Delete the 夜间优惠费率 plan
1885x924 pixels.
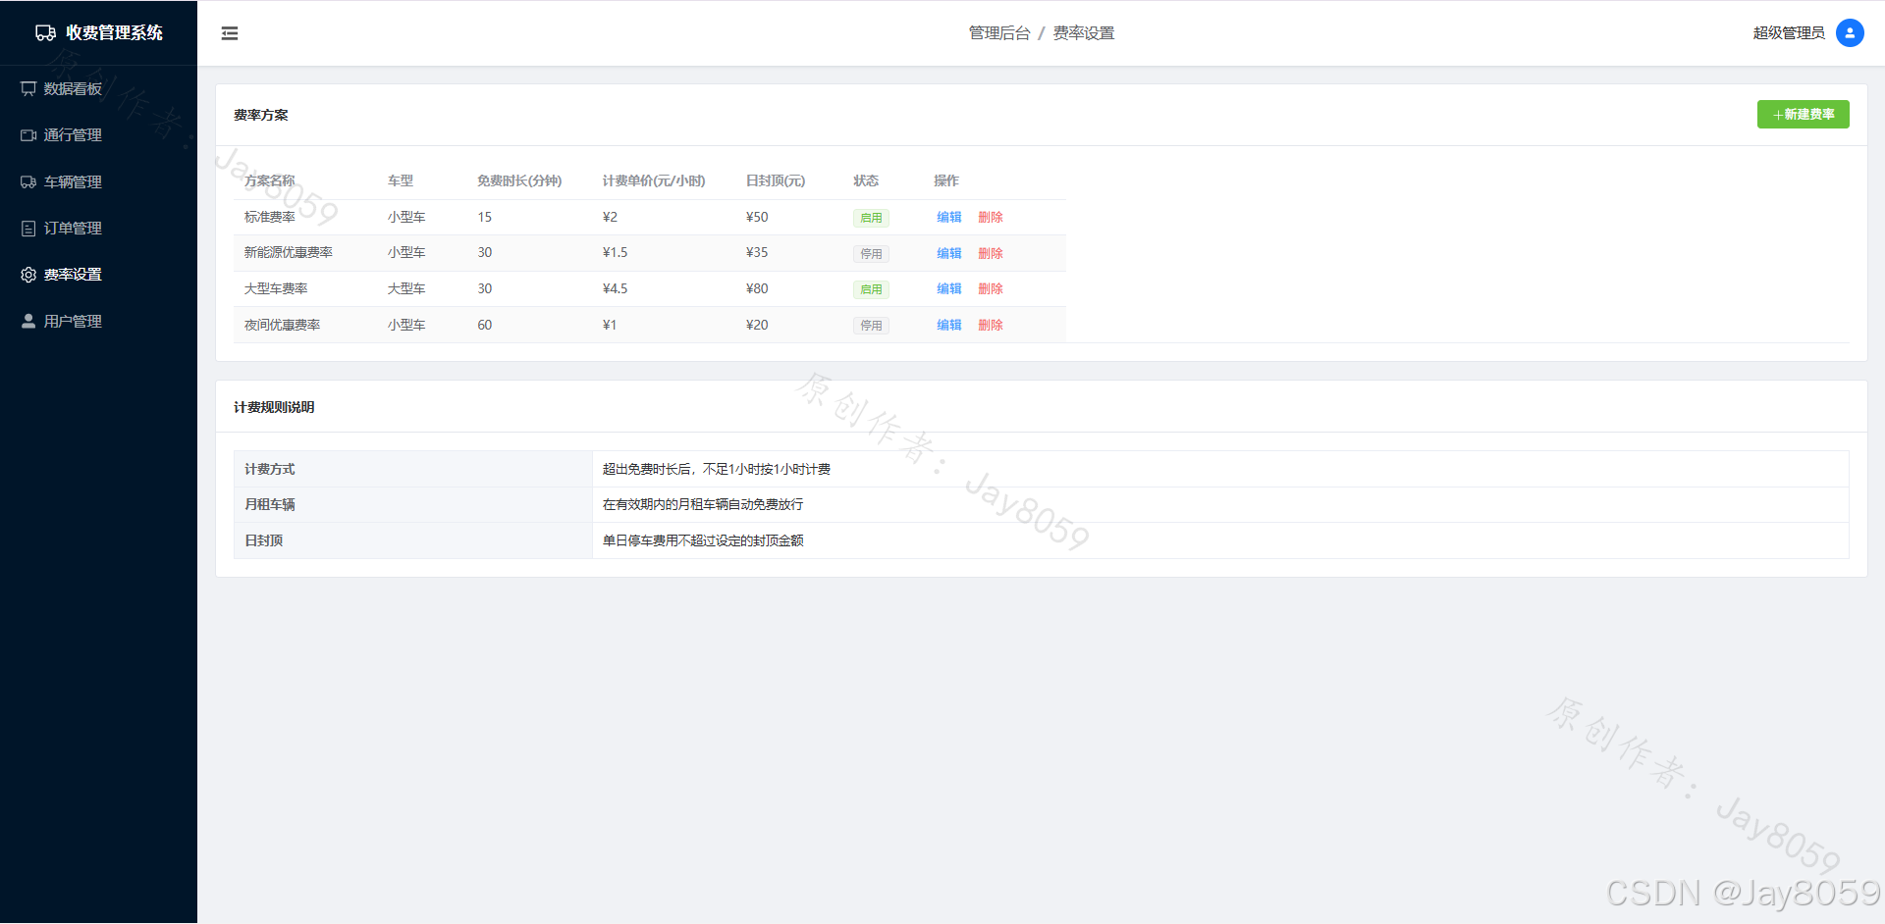click(991, 325)
